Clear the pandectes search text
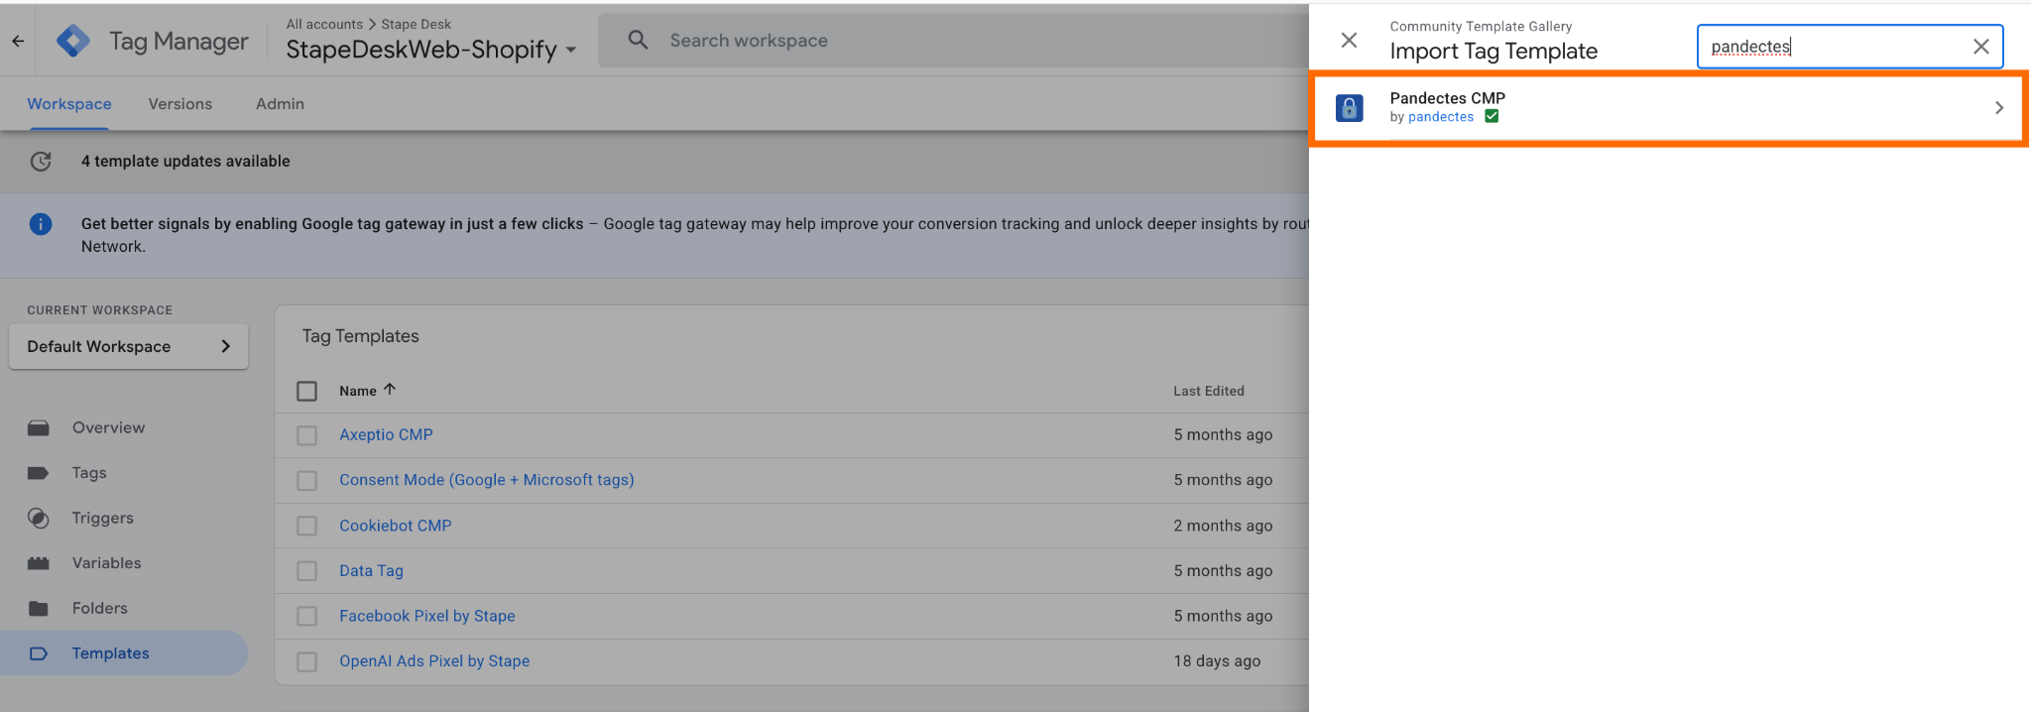 tap(1980, 47)
